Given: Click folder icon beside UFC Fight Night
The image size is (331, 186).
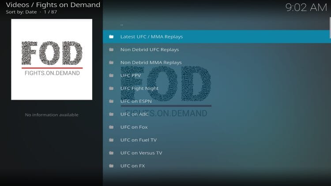Looking at the screenshot, I should pyautogui.click(x=111, y=88).
